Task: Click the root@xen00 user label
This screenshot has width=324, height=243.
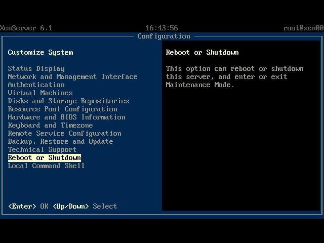Action: pos(304,28)
